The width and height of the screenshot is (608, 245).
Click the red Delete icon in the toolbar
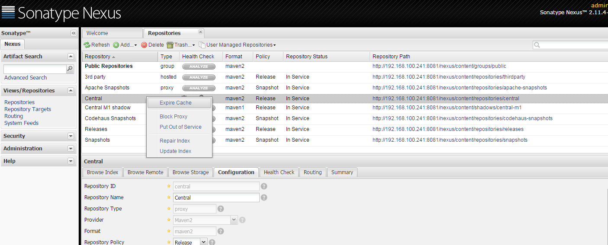point(144,45)
